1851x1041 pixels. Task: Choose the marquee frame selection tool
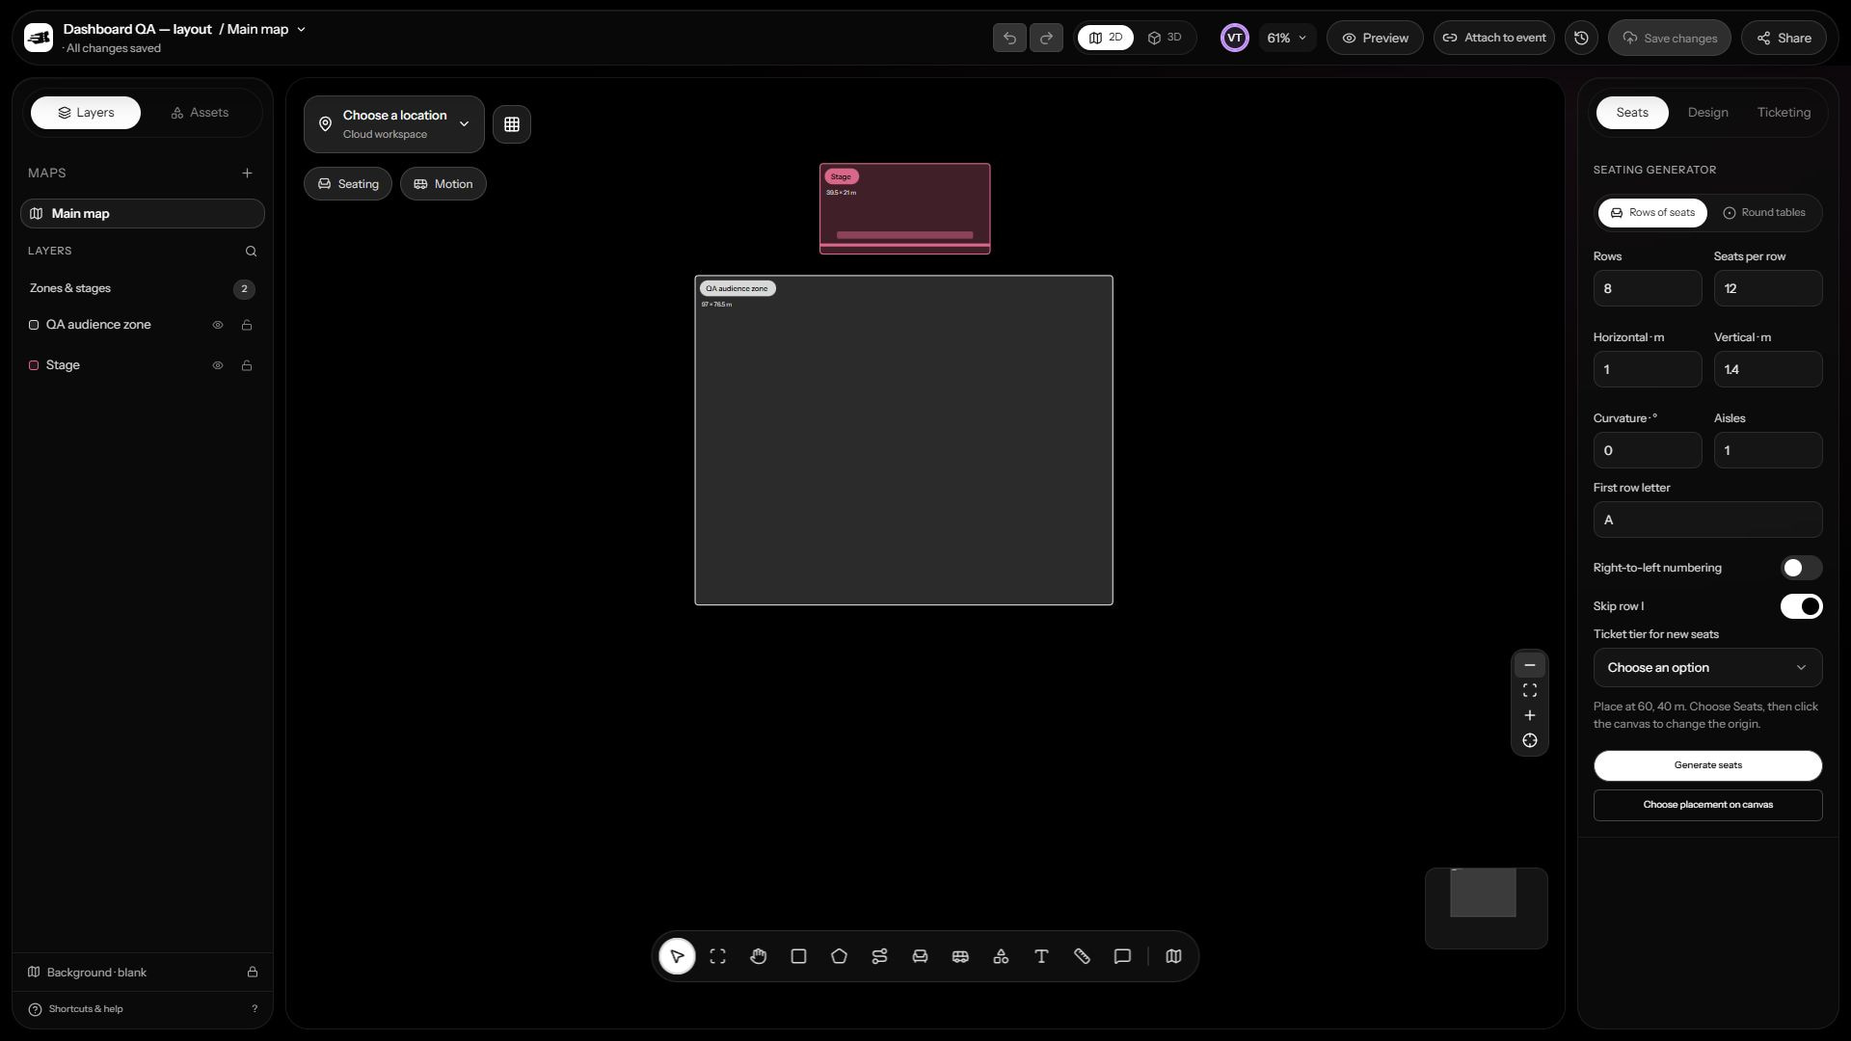(x=717, y=956)
